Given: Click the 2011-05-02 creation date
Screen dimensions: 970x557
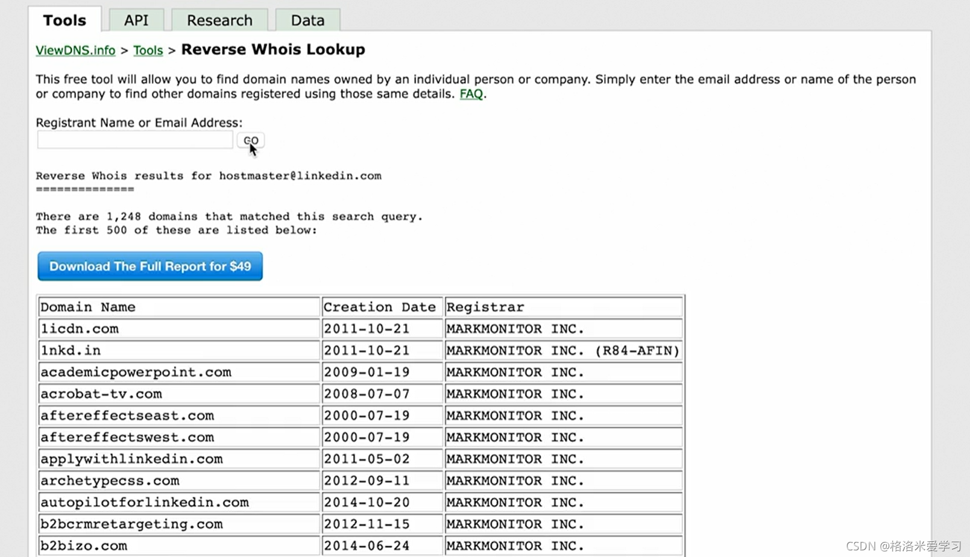Looking at the screenshot, I should [x=382, y=459].
